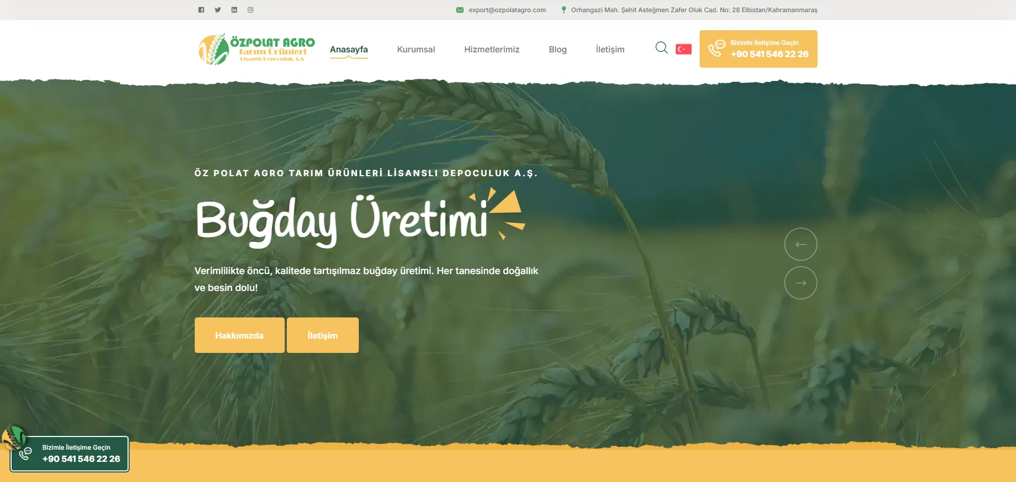Click the email envelope icon
1016x482 pixels.
point(460,10)
